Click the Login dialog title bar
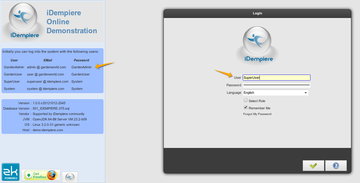Viewport: 360px width, 183px height. coord(257,13)
